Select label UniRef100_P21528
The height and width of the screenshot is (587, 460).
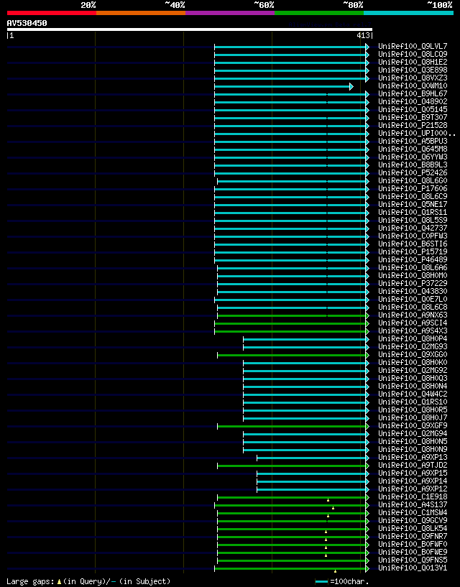tap(413, 125)
